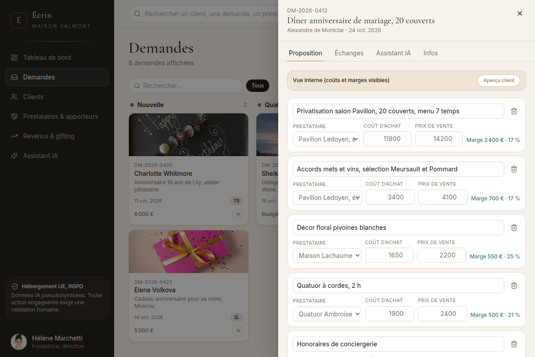Expand Maison Lachaume prestataire dropdown
The width and height of the screenshot is (535, 357).
[x=327, y=256]
